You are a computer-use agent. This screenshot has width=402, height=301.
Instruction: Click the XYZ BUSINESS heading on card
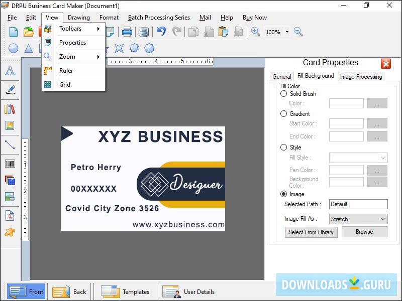160,136
